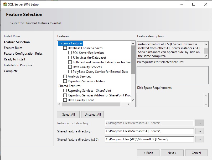The width and height of the screenshot is (212, 160).
Task: Cancel the SQL Server setup
Action: [197, 153]
